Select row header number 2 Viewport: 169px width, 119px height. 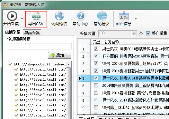84,56
